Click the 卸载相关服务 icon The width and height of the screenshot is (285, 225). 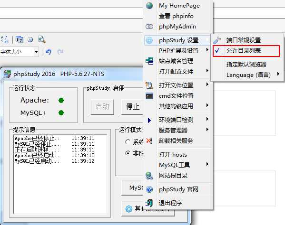coord(149,141)
